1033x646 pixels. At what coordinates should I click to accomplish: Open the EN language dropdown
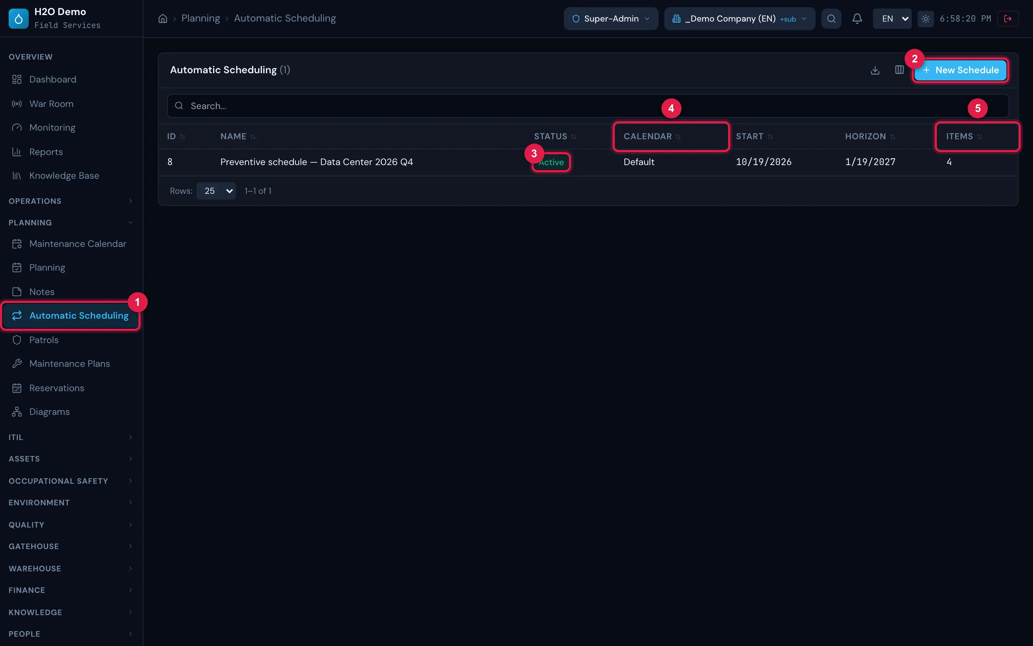click(892, 19)
